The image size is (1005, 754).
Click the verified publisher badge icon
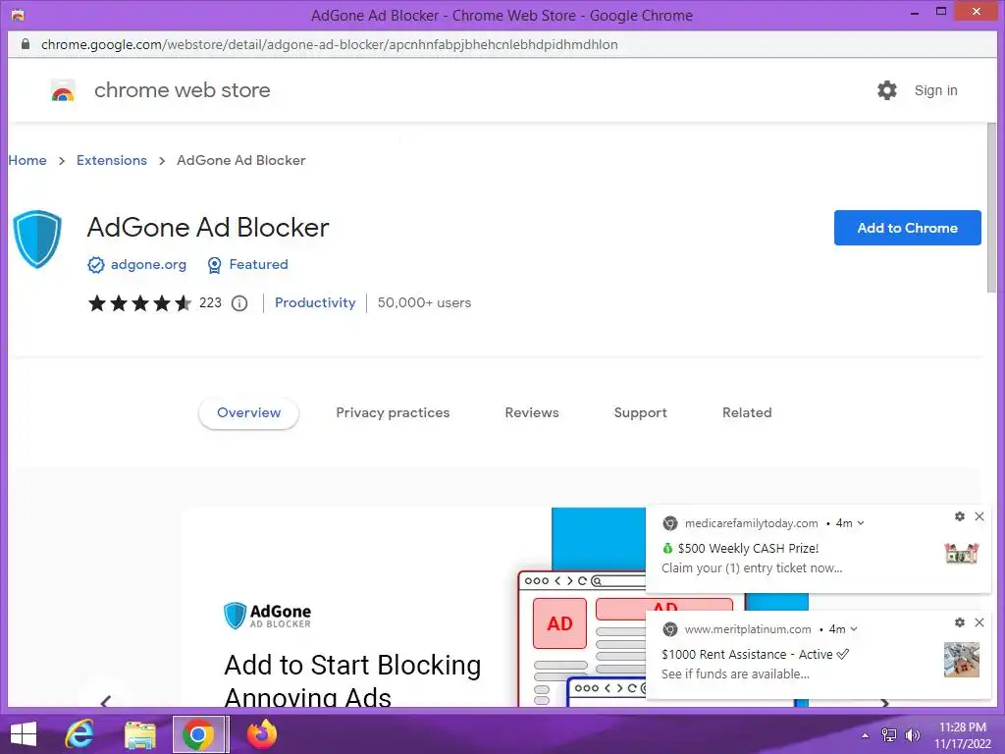point(96,265)
